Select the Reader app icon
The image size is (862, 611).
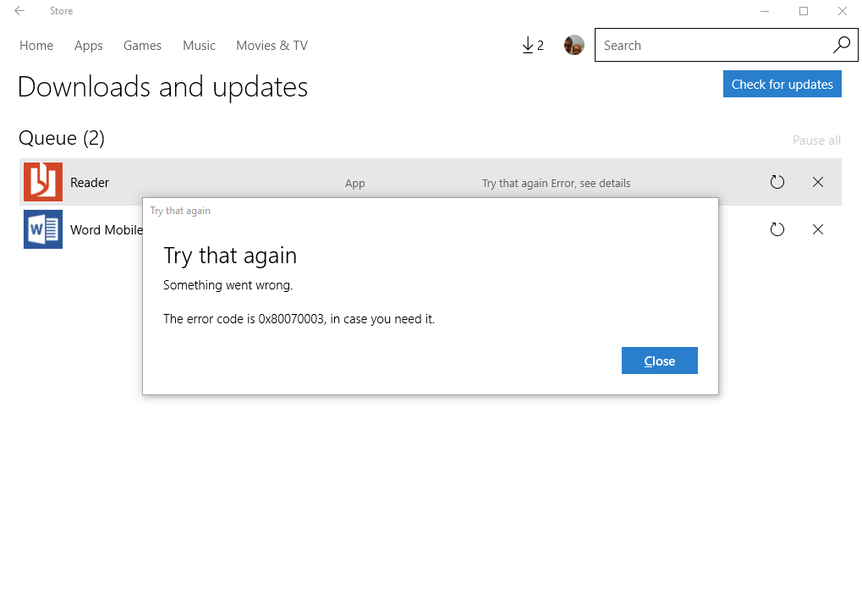[43, 182]
